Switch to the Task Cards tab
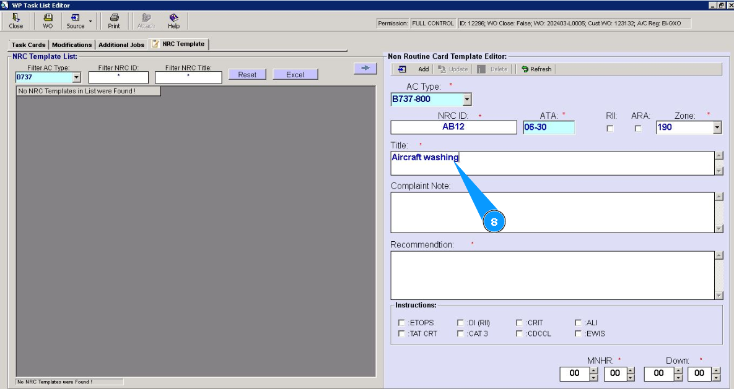Viewport: 734px width, 389px height. [28, 45]
